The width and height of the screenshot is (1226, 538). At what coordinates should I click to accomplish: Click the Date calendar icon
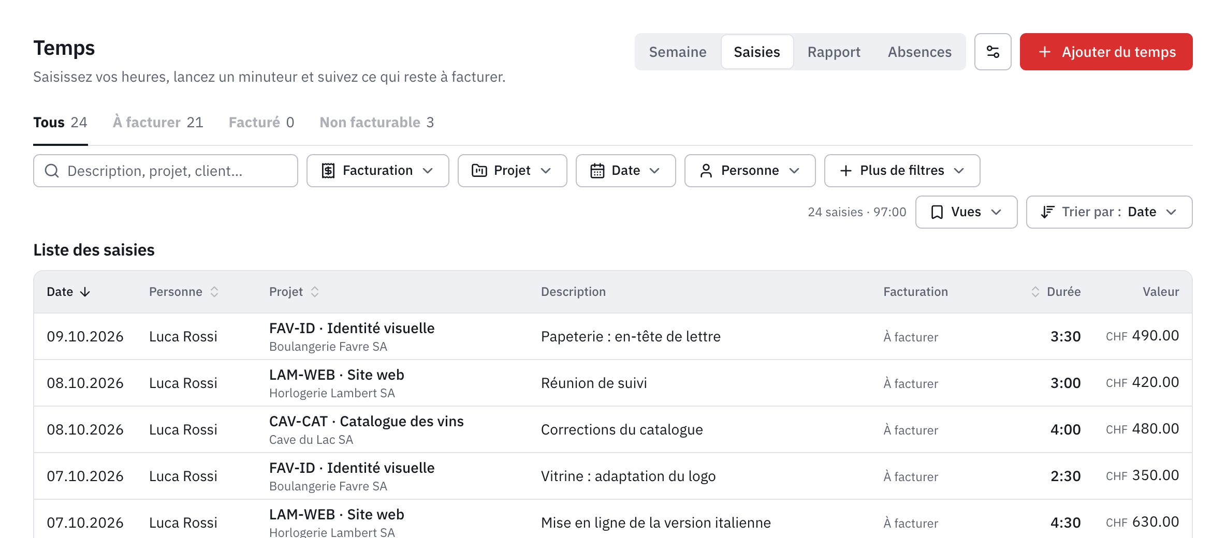(597, 171)
